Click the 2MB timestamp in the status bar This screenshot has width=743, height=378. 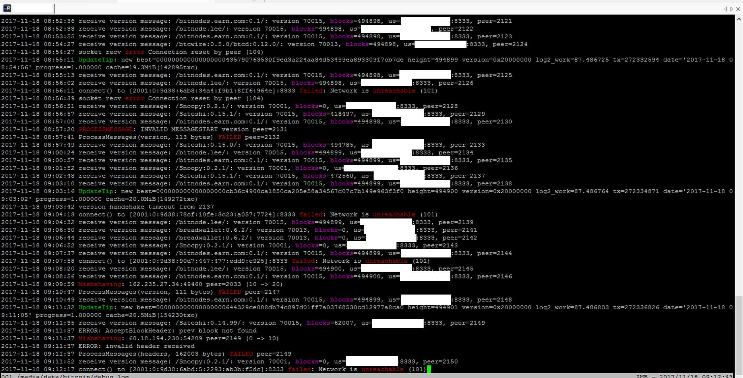pyautogui.click(x=684, y=376)
